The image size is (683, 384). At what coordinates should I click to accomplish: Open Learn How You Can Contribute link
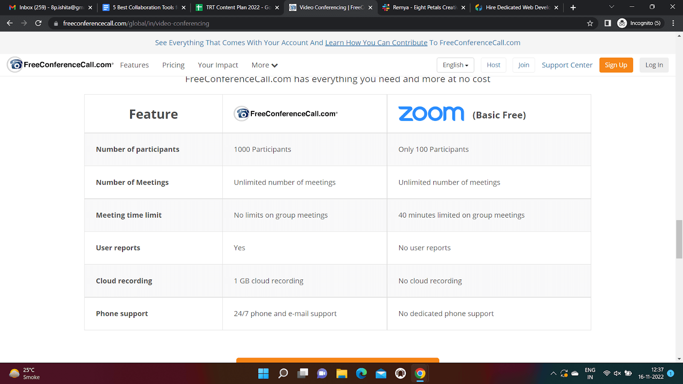[x=376, y=43]
